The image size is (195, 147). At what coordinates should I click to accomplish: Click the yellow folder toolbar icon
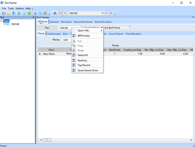coord(9,13)
